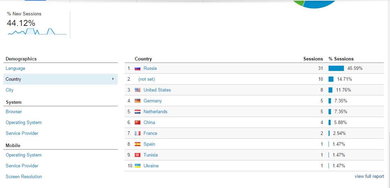The height and width of the screenshot is (188, 390).
Task: Click the Netherlands flag icon
Action: coord(138,112)
